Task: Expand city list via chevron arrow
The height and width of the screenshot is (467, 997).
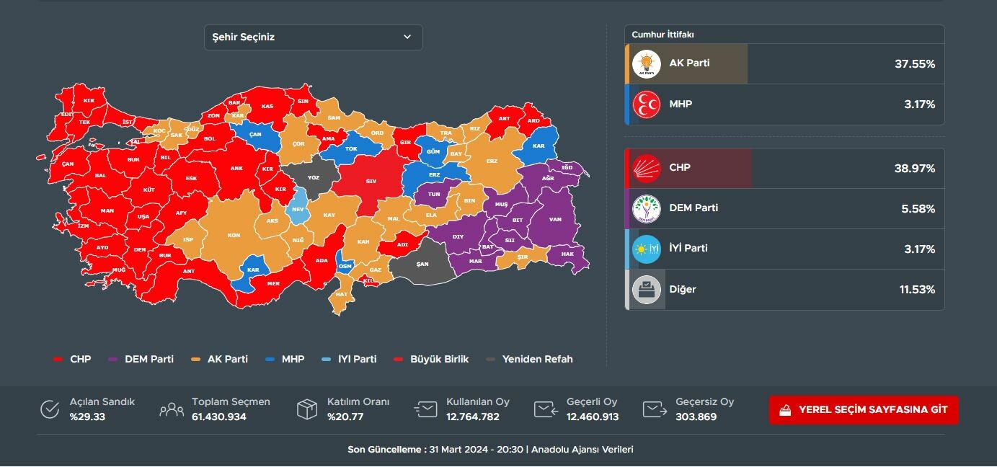Action: (x=407, y=37)
